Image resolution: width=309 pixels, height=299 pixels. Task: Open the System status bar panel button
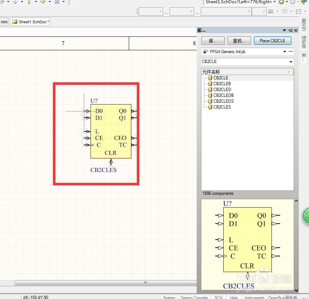click(x=169, y=297)
